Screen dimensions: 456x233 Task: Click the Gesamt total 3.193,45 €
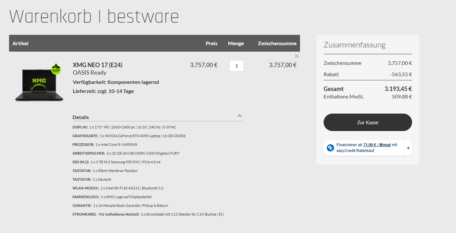point(398,89)
